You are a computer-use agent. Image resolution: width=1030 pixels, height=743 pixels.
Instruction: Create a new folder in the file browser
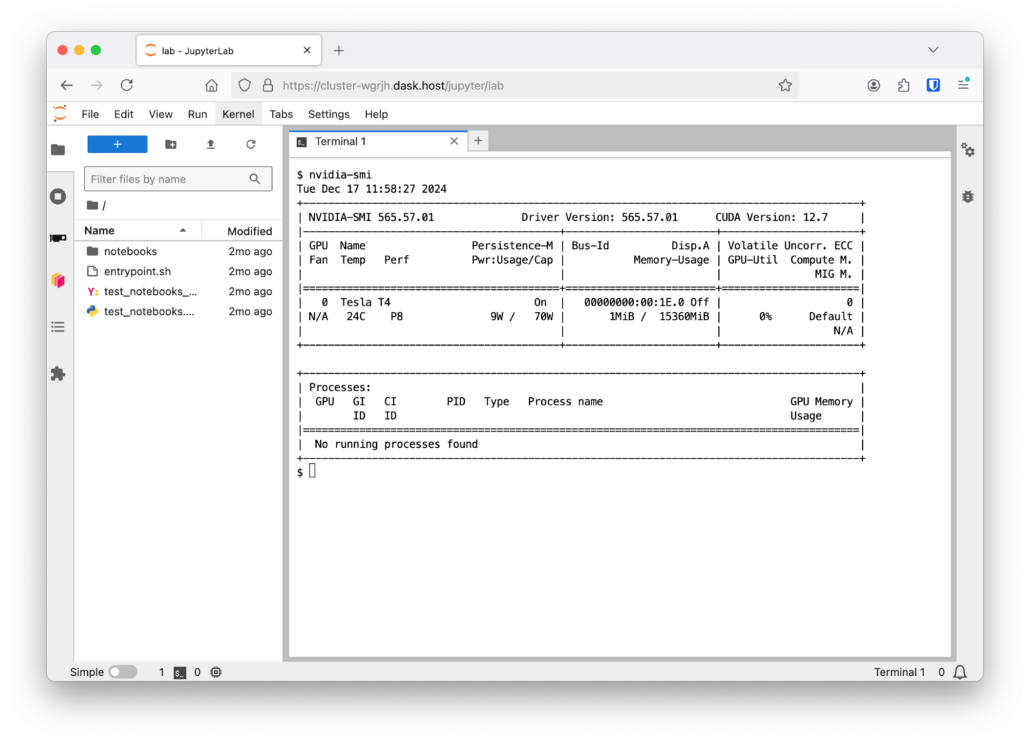pos(170,144)
